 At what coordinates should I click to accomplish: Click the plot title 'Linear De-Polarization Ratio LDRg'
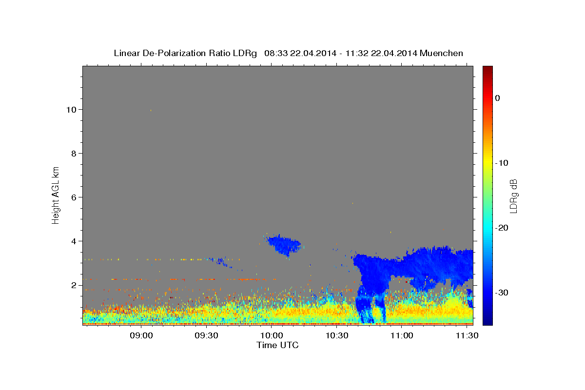point(185,53)
